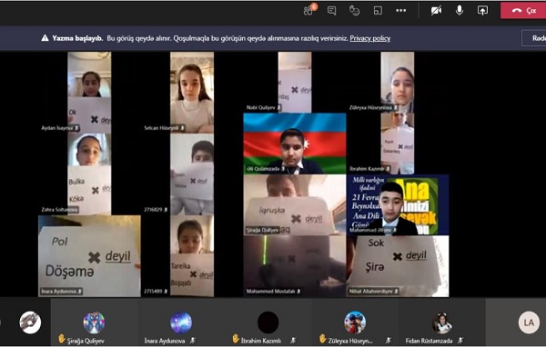Mute the microphone
The width and height of the screenshot is (546, 347).
click(x=460, y=10)
